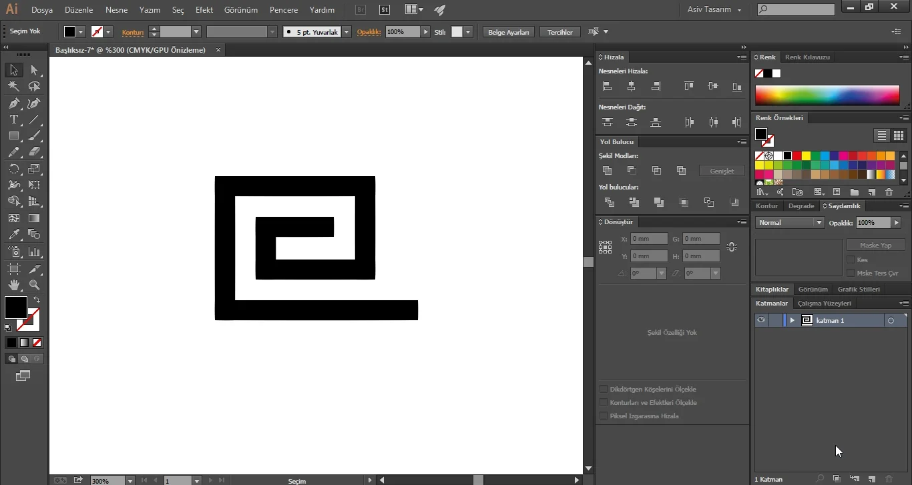The height and width of the screenshot is (485, 912).
Task: Switch swatches panel to thumbnail view
Action: pos(898,135)
